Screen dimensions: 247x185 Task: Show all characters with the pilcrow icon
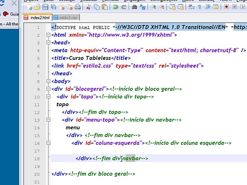[199, 7]
